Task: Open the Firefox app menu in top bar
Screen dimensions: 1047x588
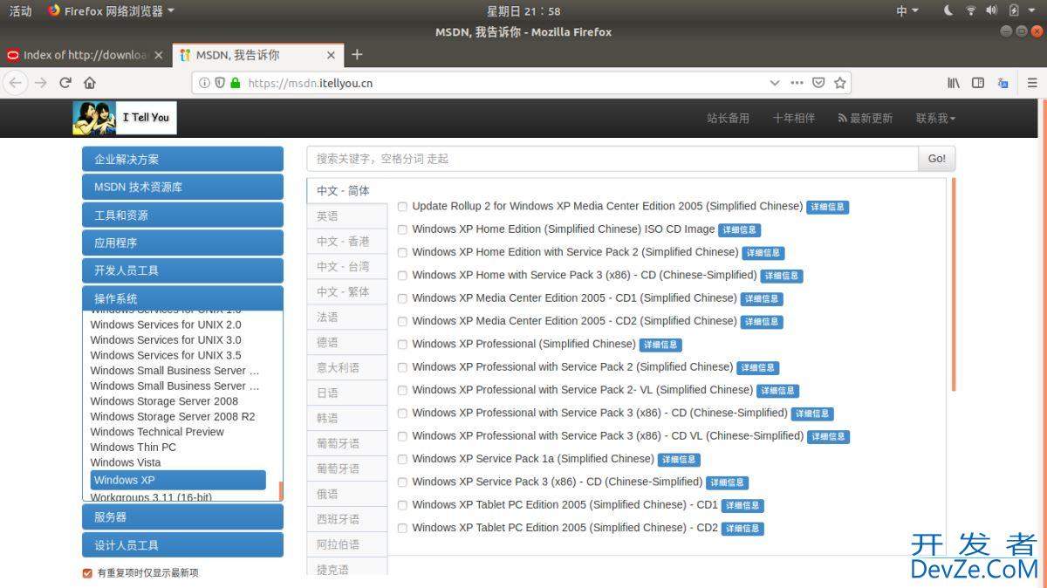Action: (112, 10)
